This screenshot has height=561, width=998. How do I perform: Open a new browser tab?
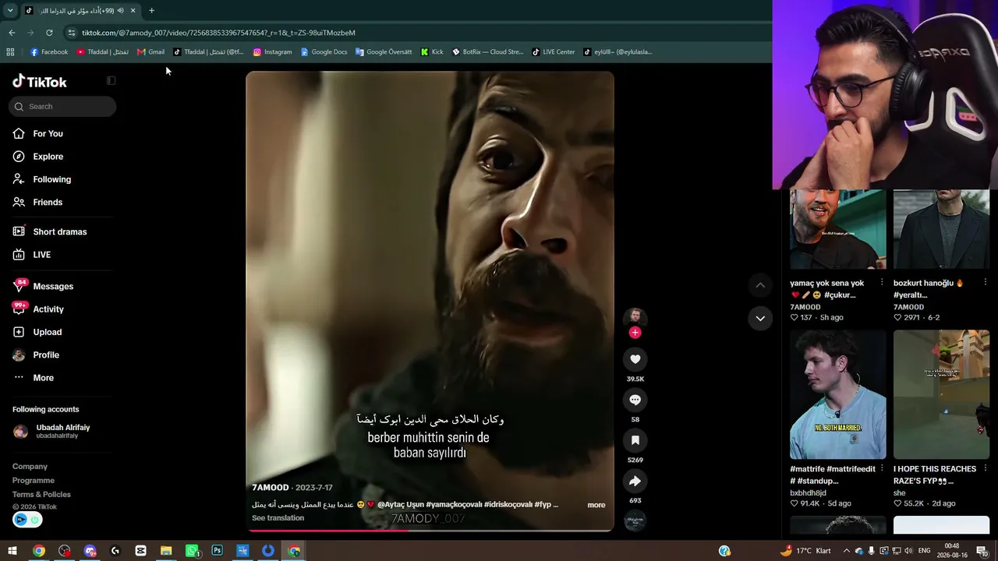pyautogui.click(x=151, y=11)
